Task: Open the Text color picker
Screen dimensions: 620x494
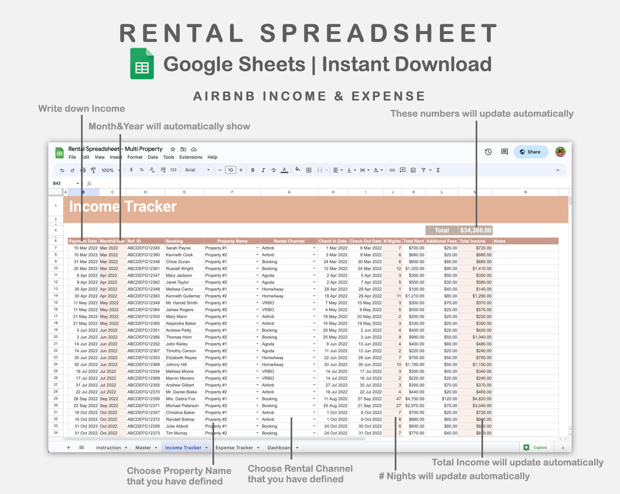Action: point(284,170)
